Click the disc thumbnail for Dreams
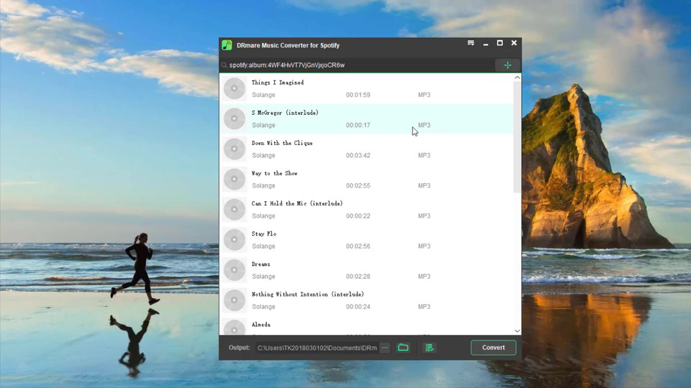Screen dimensions: 691x388 (x=235, y=270)
